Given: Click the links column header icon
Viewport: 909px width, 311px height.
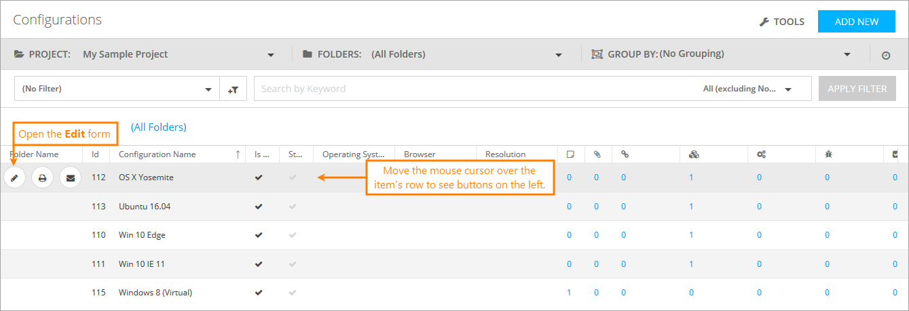Looking at the screenshot, I should click(x=624, y=154).
